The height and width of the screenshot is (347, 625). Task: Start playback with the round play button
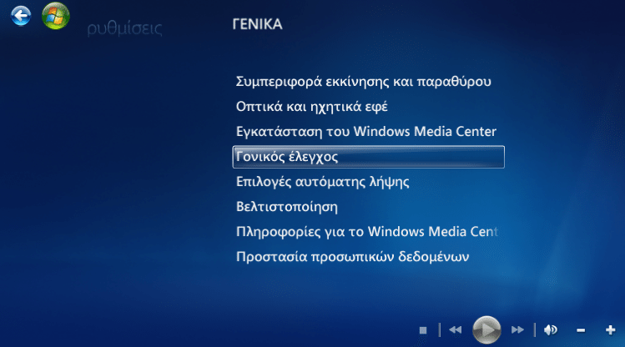point(486,329)
